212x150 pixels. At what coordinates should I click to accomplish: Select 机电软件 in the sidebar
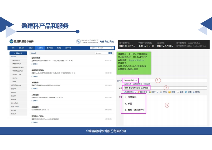coord(14,96)
